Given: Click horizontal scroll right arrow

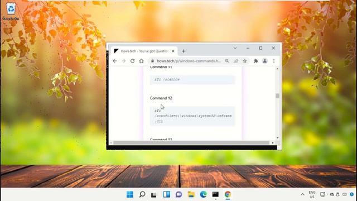Looking at the screenshot, I should click(273, 143).
